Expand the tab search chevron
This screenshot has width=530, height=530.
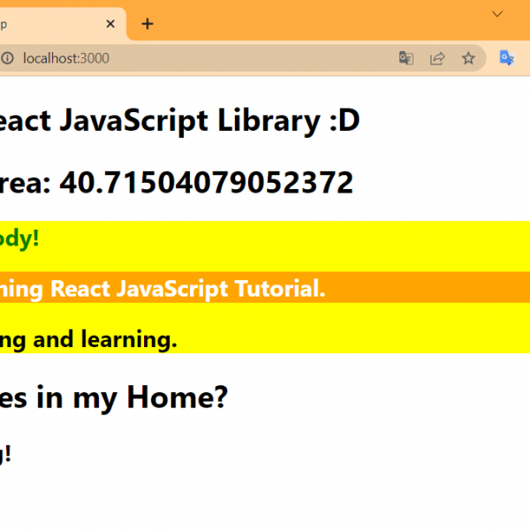click(x=497, y=12)
